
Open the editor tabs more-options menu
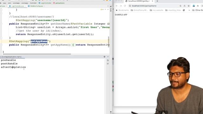coord(108,6)
